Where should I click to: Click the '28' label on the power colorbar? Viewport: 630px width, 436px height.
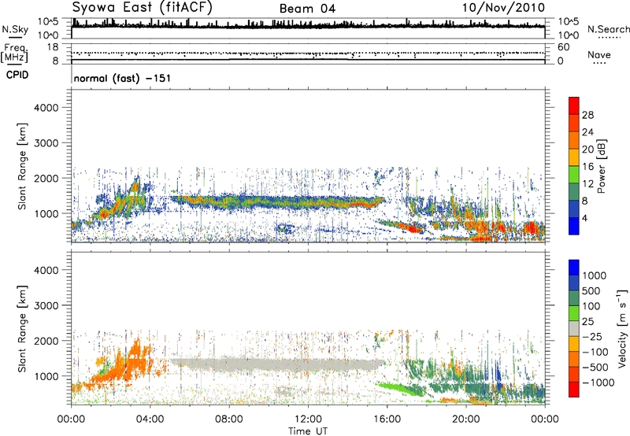point(587,115)
